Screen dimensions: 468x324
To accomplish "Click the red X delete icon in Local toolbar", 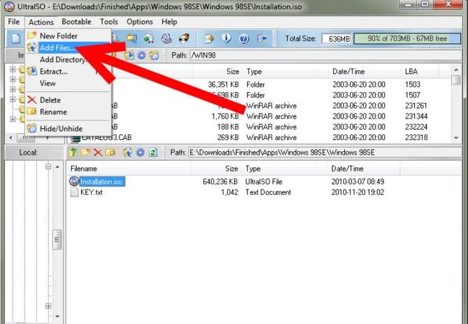I will click(x=98, y=152).
